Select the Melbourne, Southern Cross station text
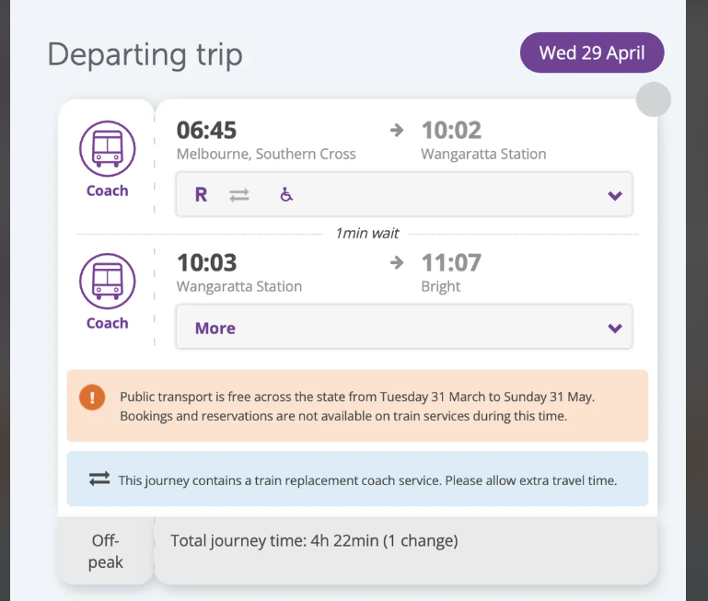 (266, 154)
